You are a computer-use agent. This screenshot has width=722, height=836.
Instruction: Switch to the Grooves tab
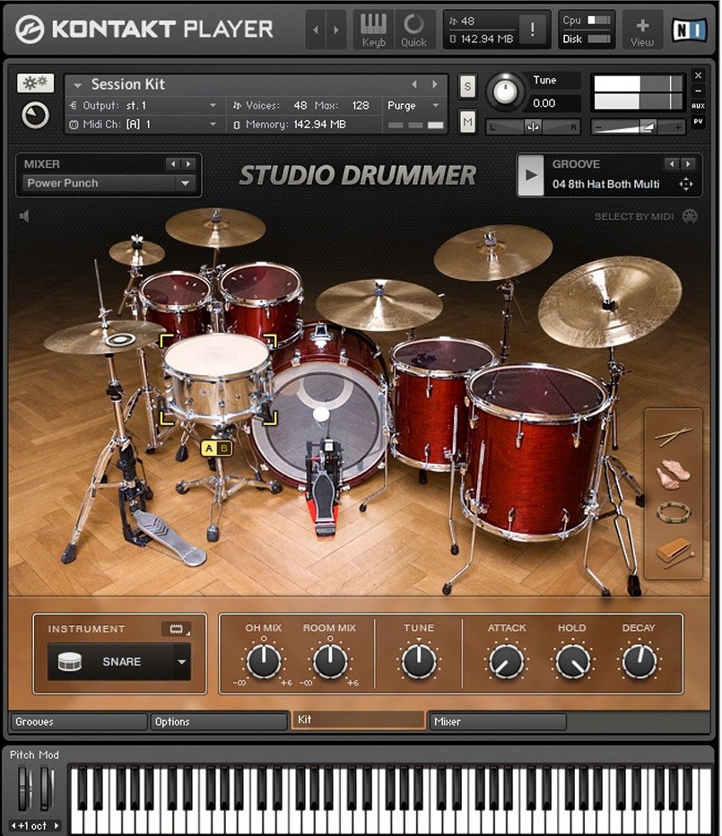coord(78,722)
